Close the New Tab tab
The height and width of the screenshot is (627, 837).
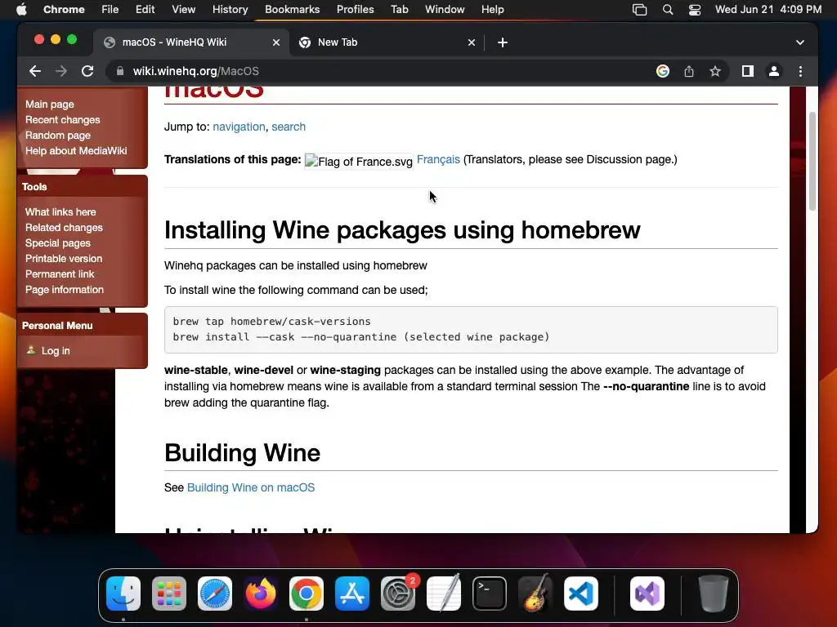472,42
